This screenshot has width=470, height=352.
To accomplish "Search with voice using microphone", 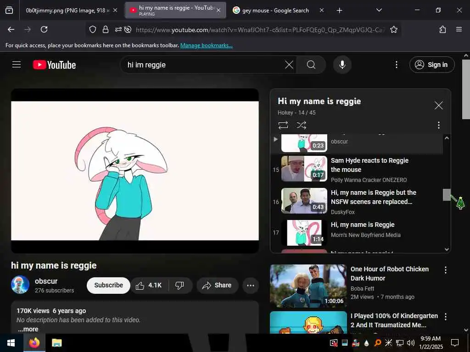I will pos(342,65).
